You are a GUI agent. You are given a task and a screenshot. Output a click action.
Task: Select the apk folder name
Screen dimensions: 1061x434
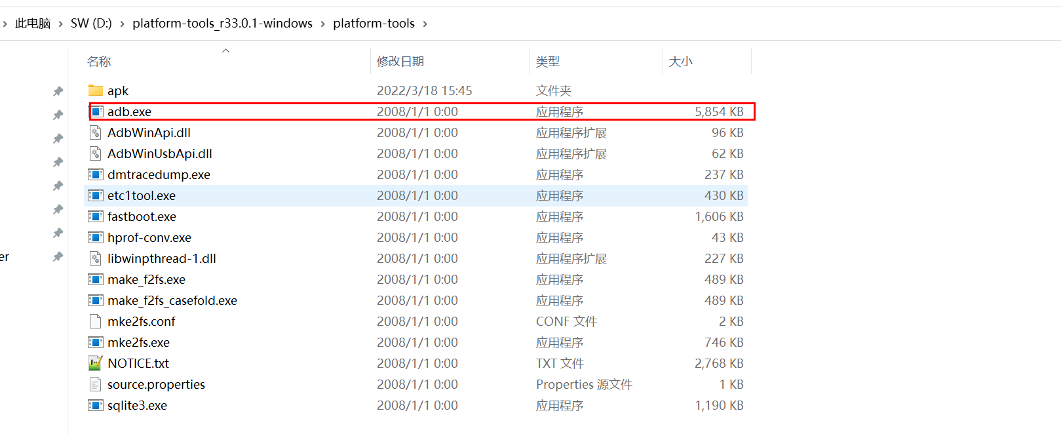118,90
